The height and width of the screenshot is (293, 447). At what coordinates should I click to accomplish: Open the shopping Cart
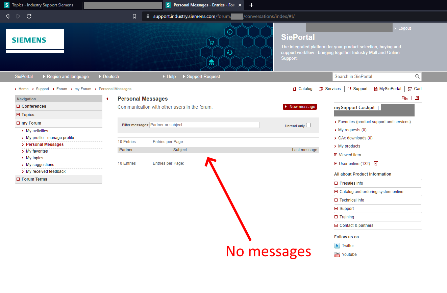click(415, 89)
